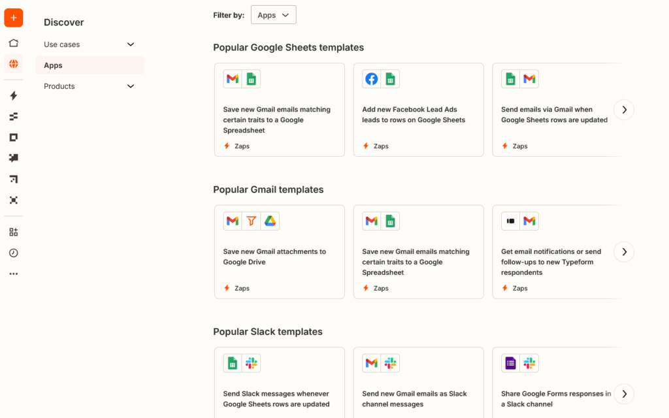Click the Popular Gmail templates heading
669x418 pixels.
pos(269,189)
